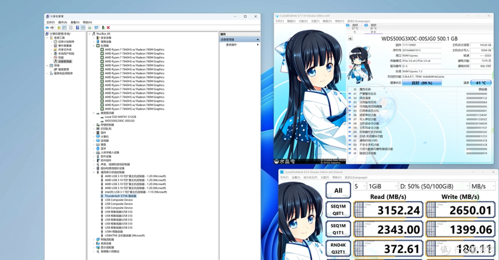Open 文件(F) menu in Computer Management
This screenshot has width=499, height=260.
click(51, 22)
